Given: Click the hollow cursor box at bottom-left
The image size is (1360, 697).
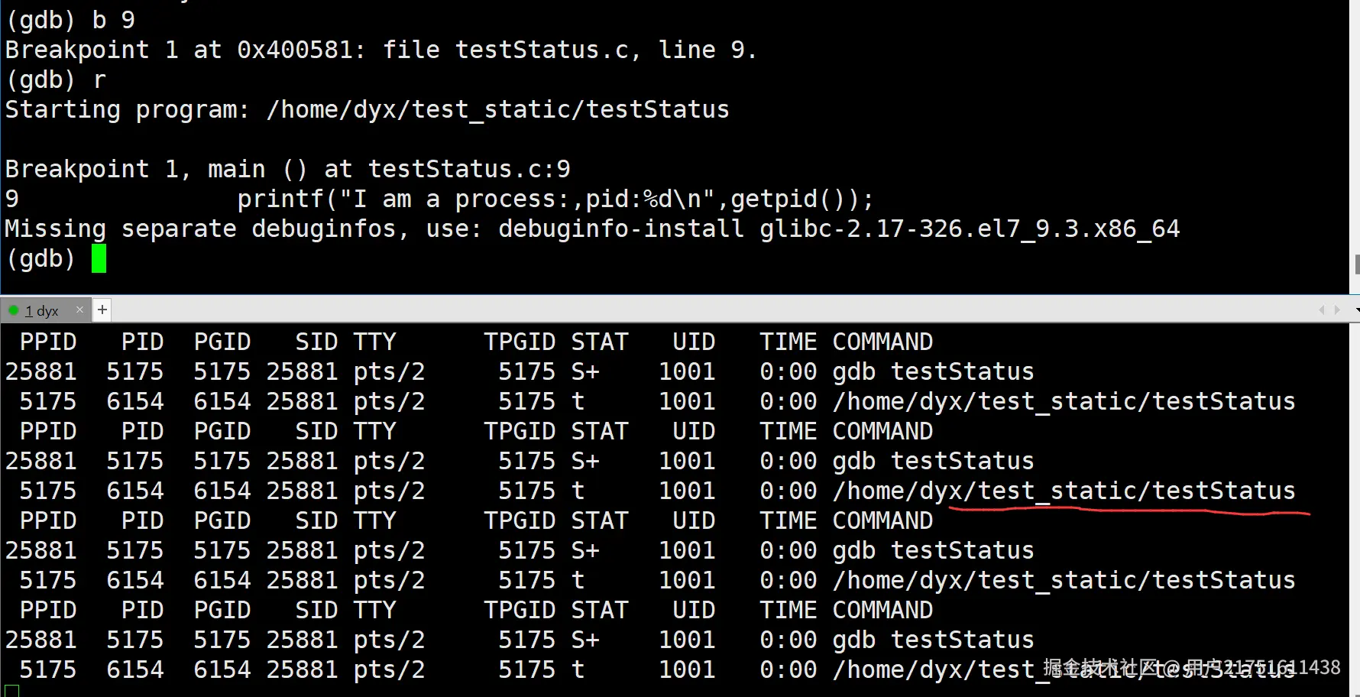Looking at the screenshot, I should click(12, 691).
